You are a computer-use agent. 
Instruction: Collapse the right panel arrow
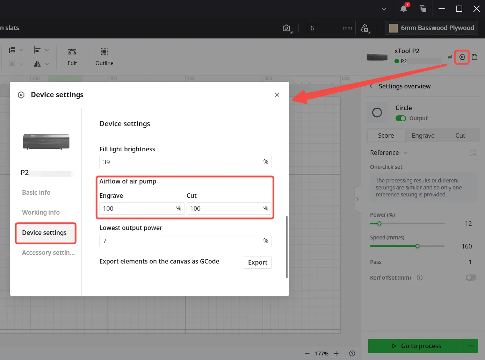(x=357, y=199)
